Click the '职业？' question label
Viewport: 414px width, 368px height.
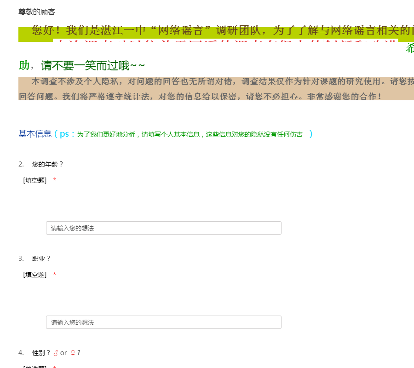(x=41, y=259)
